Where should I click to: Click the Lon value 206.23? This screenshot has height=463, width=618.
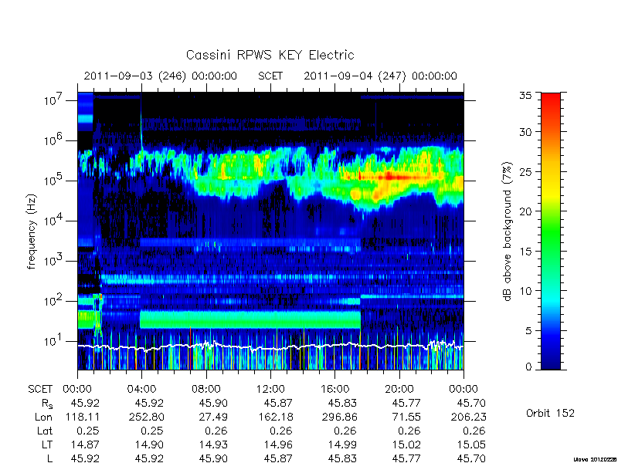pos(468,417)
